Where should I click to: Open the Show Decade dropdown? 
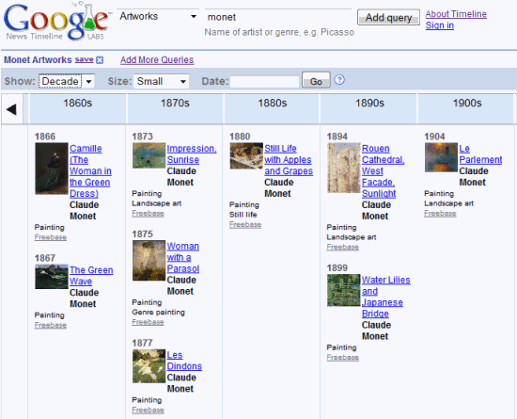pyautogui.click(x=67, y=81)
